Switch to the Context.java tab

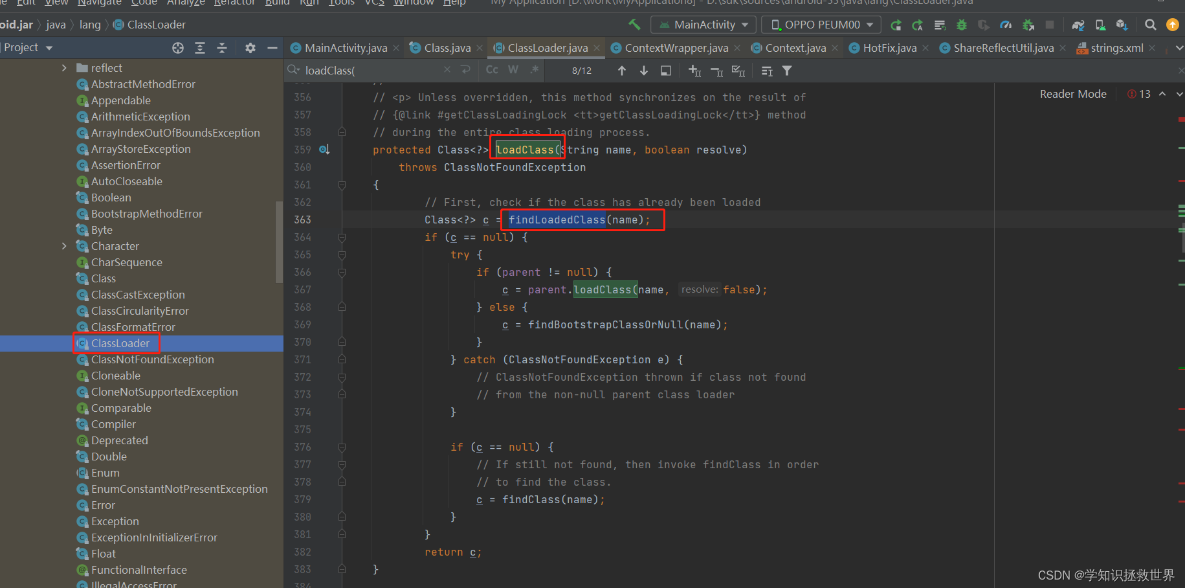tap(795, 47)
